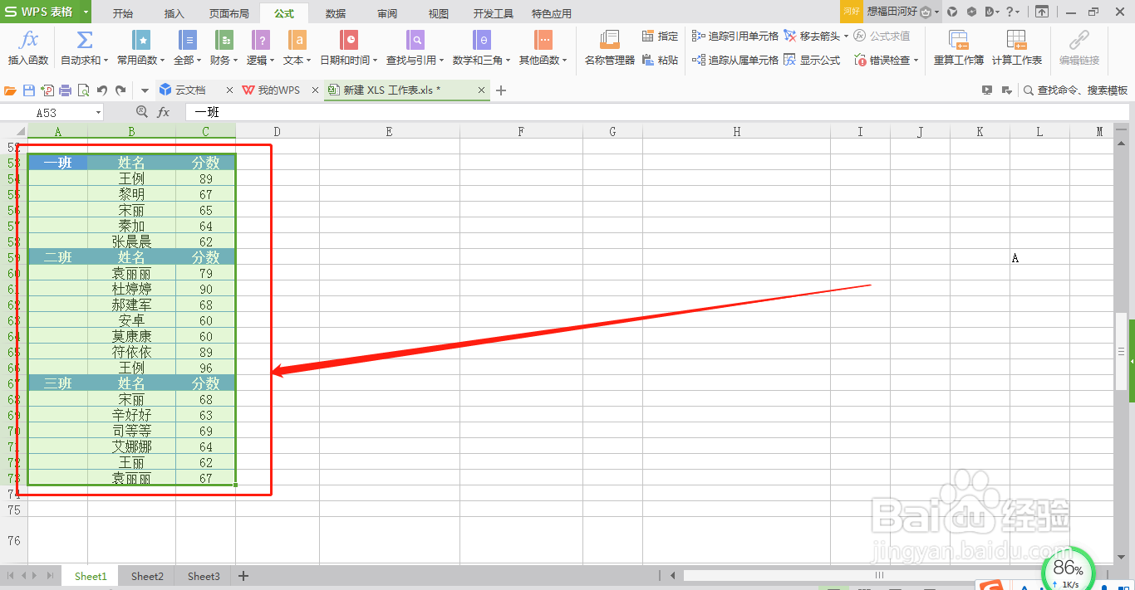Click the 错误检查 error check icon
Screen dimensions: 1135x590
[860, 60]
